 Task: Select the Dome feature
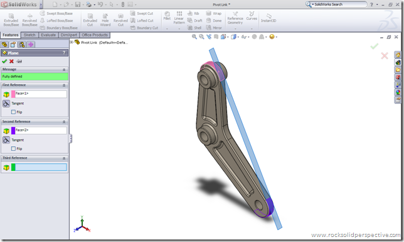coord(214,21)
